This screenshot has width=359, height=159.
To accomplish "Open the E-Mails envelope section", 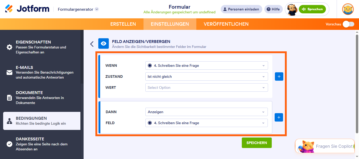I will [42, 72].
